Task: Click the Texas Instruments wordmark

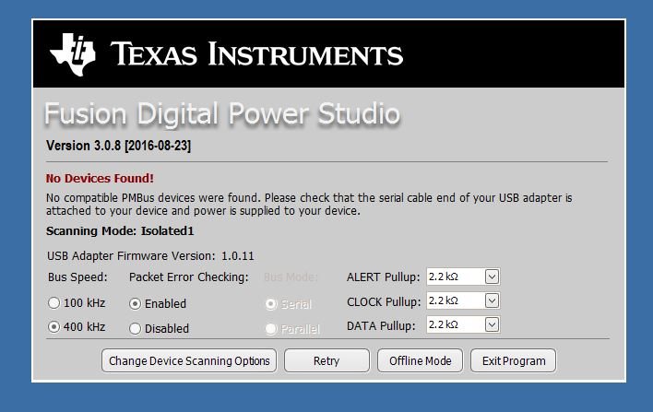Action: [257, 54]
